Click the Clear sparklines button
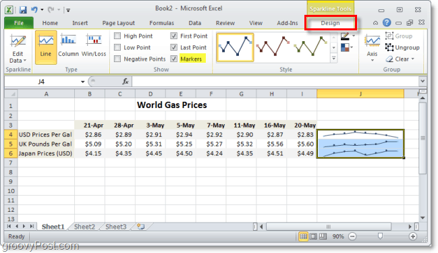The height and width of the screenshot is (253, 438). tap(400, 59)
